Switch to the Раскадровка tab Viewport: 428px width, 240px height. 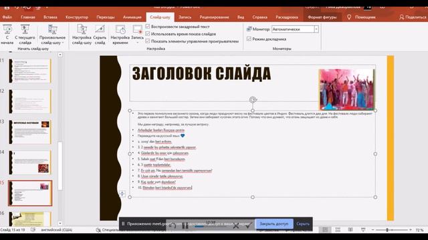click(287, 17)
